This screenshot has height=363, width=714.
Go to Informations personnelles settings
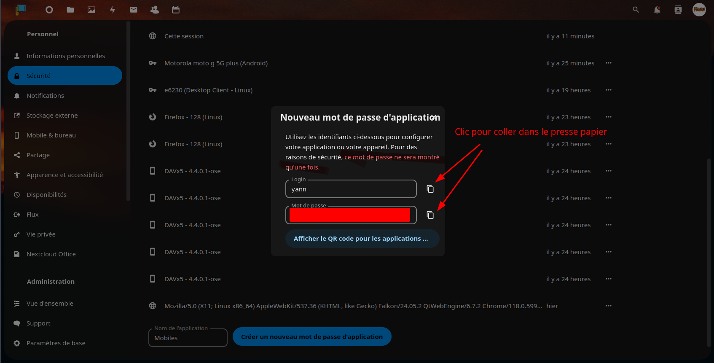pos(65,56)
